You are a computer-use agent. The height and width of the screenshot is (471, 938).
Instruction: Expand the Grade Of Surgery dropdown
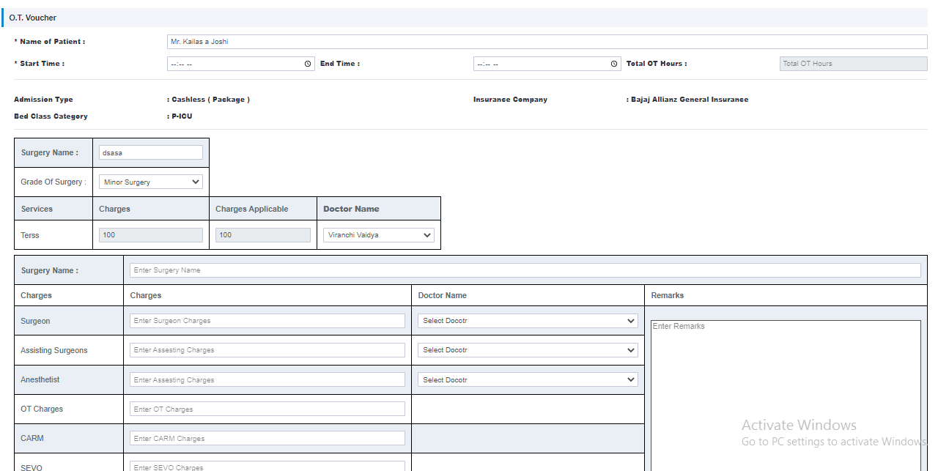click(x=151, y=182)
